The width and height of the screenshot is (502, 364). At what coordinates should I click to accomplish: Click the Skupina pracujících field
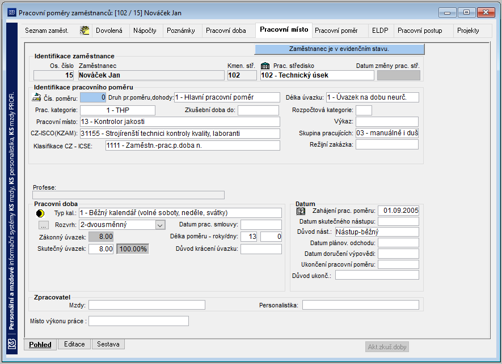(387, 133)
